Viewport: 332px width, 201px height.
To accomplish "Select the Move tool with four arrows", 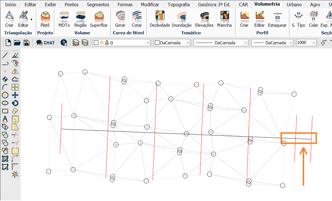I will [15, 95].
